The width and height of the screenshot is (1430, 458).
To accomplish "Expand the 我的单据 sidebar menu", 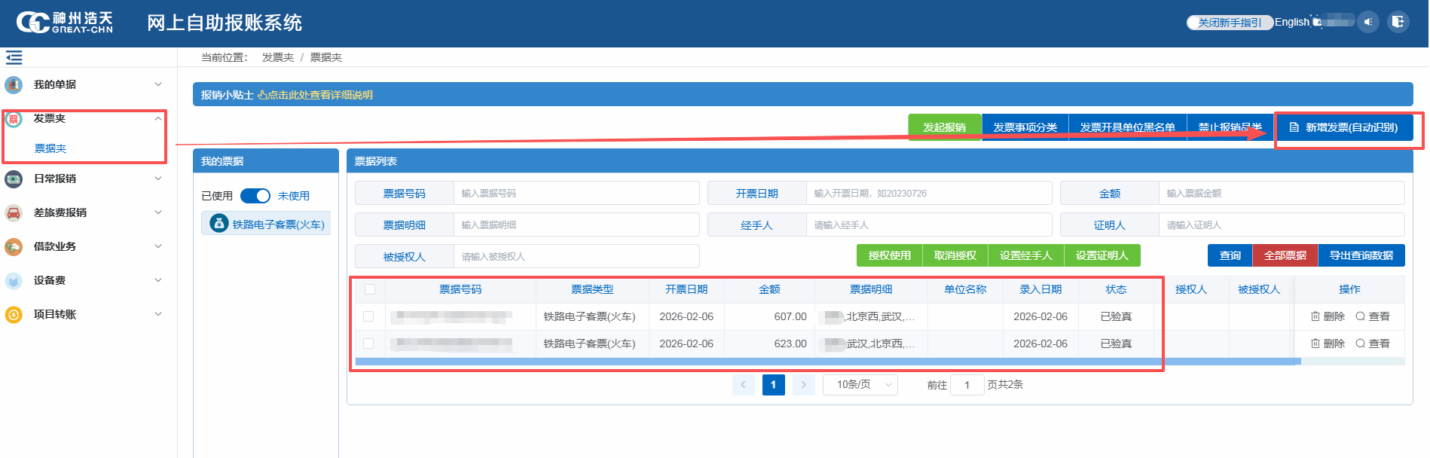I will point(83,84).
